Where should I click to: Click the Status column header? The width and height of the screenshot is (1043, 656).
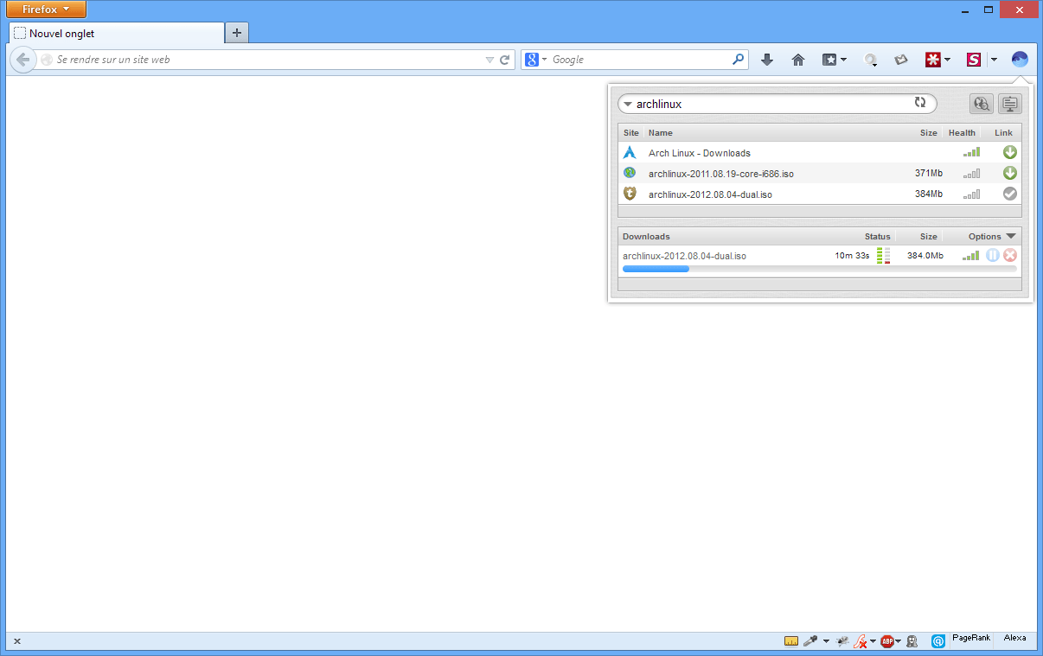(877, 237)
